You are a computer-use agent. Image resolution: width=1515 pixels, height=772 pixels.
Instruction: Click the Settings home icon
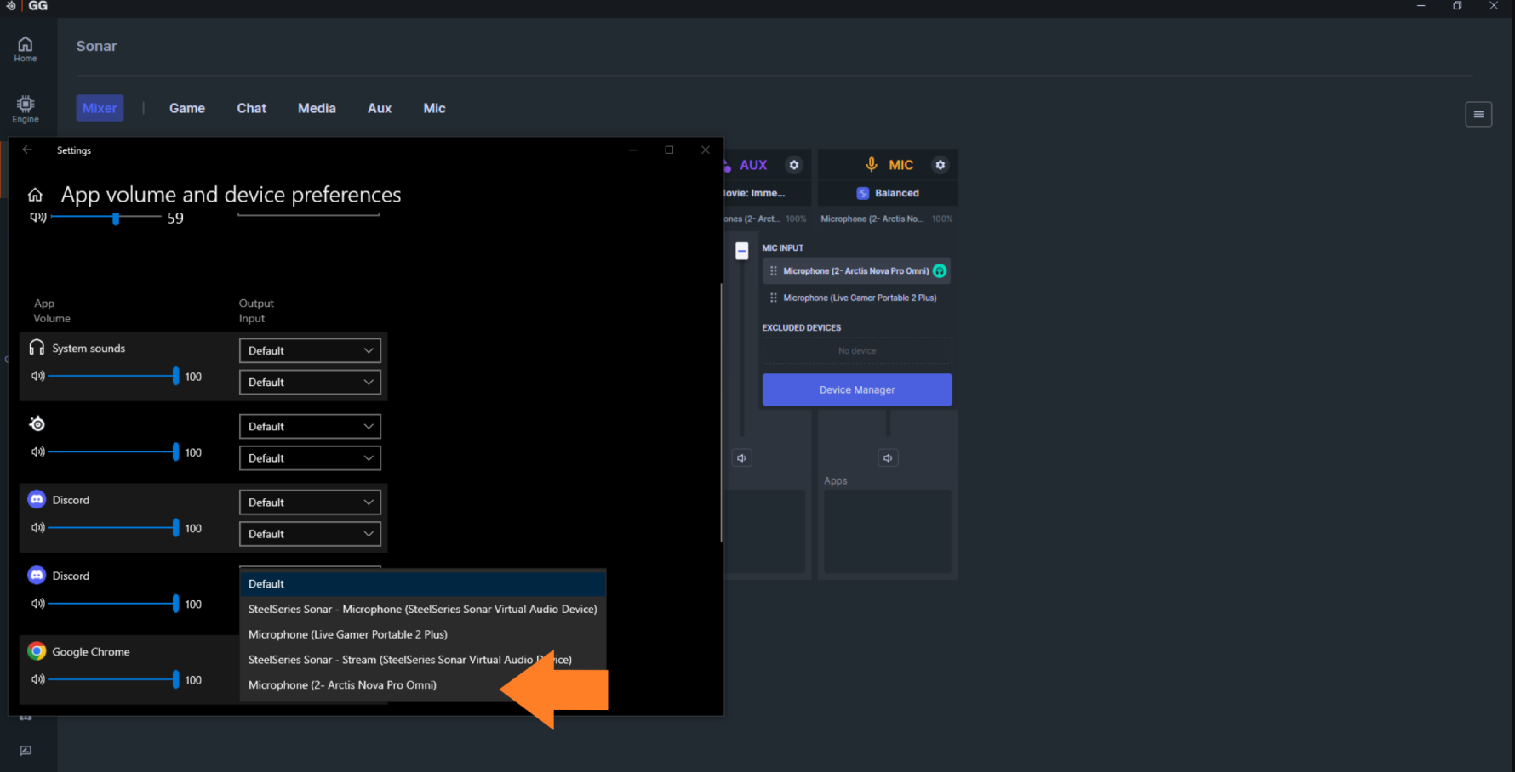pos(35,195)
